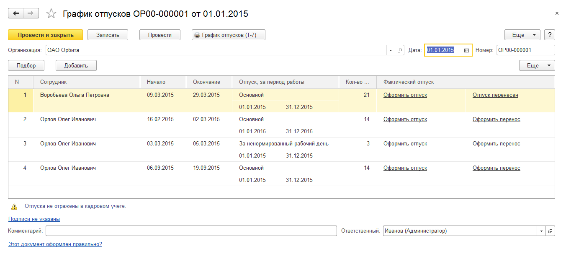
Task: Click the Начало column header
Action: point(163,82)
